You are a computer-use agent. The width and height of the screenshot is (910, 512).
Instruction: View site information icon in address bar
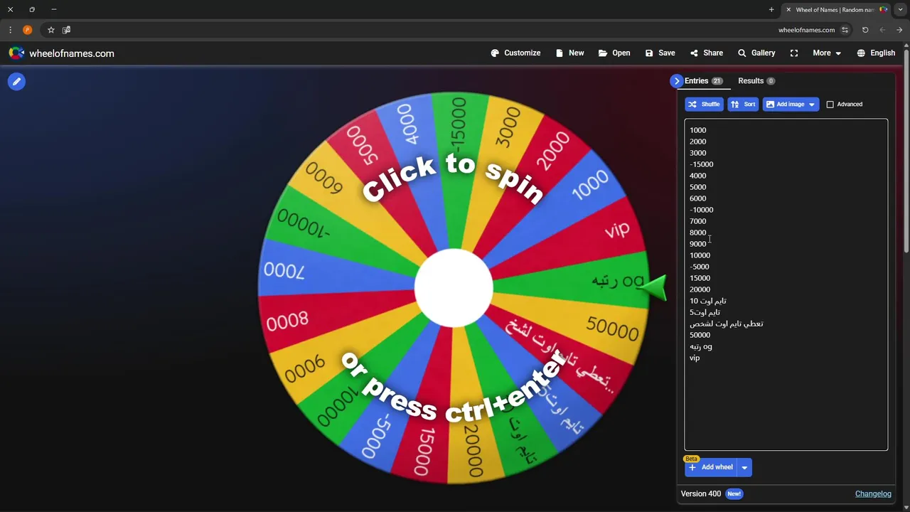click(845, 30)
